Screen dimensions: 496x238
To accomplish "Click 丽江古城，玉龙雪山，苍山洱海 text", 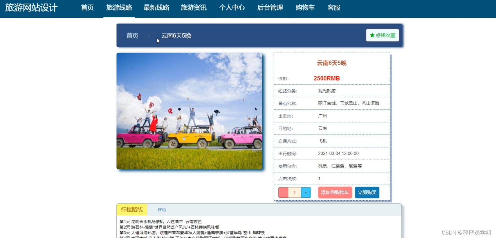I will [x=349, y=103].
